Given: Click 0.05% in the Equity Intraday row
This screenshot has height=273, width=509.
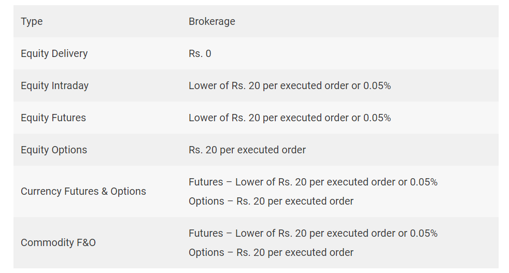Looking at the screenshot, I should (x=377, y=85).
